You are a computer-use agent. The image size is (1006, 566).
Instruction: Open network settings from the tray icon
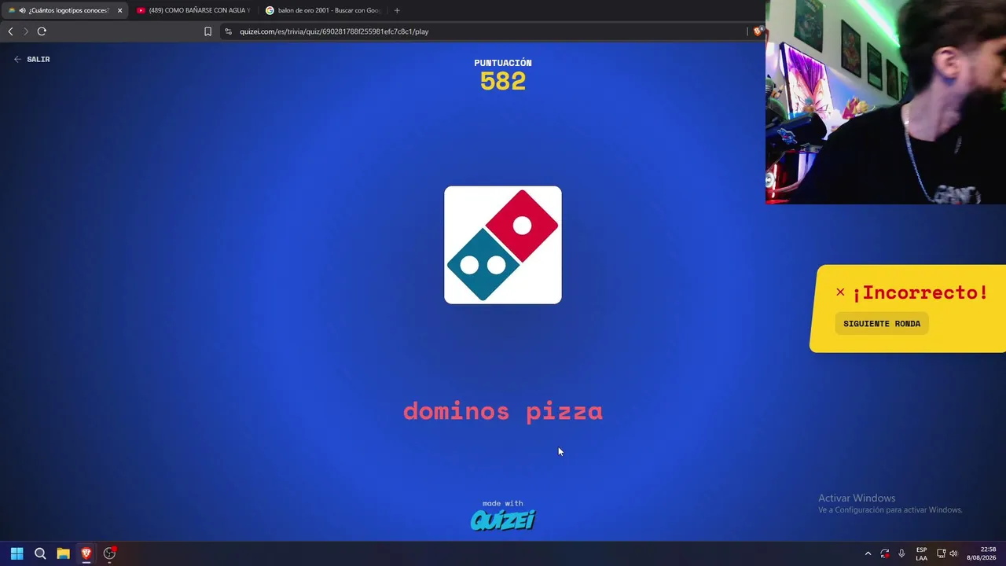coord(941,553)
